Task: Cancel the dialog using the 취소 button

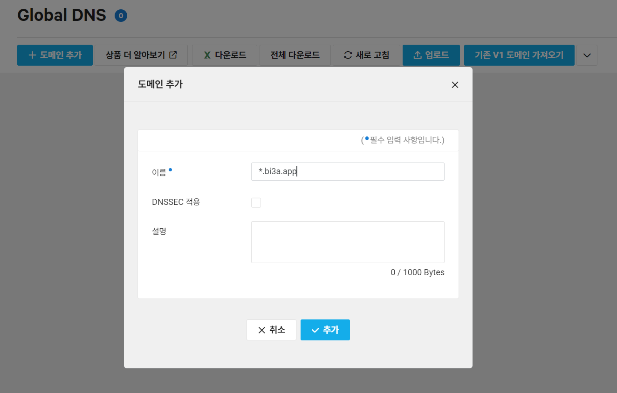Action: (271, 330)
